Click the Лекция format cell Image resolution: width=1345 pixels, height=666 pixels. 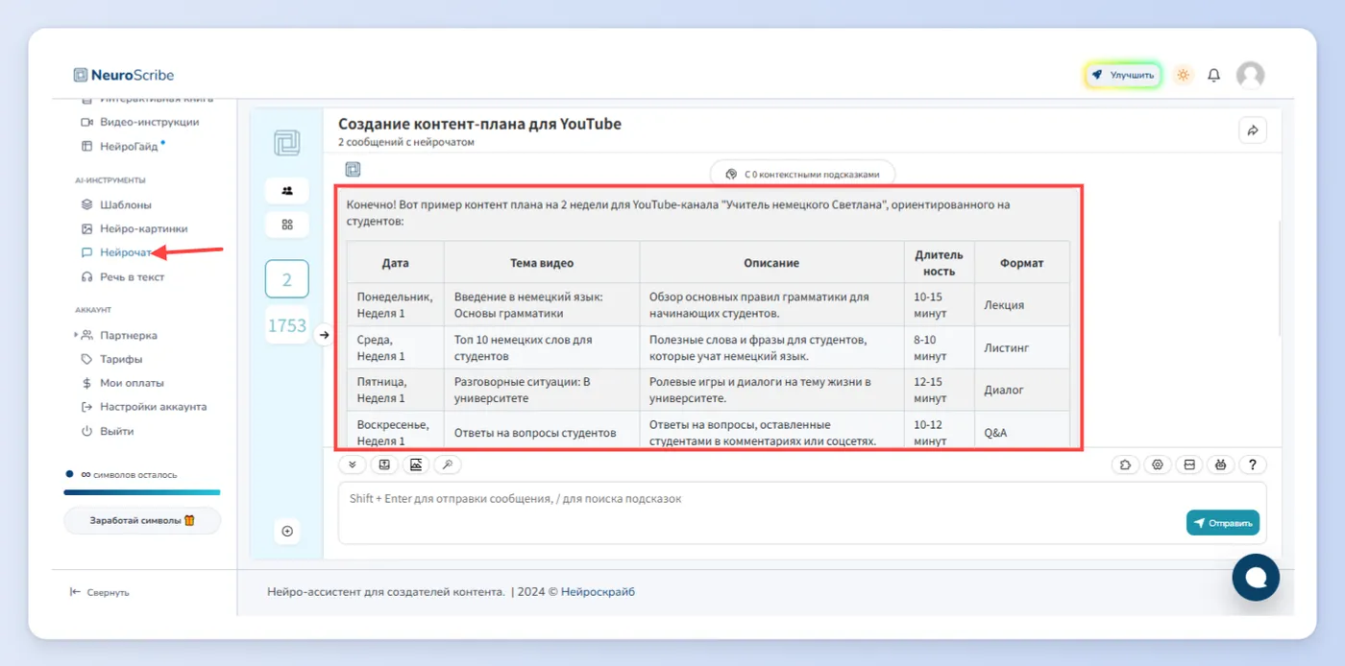pos(1021,305)
